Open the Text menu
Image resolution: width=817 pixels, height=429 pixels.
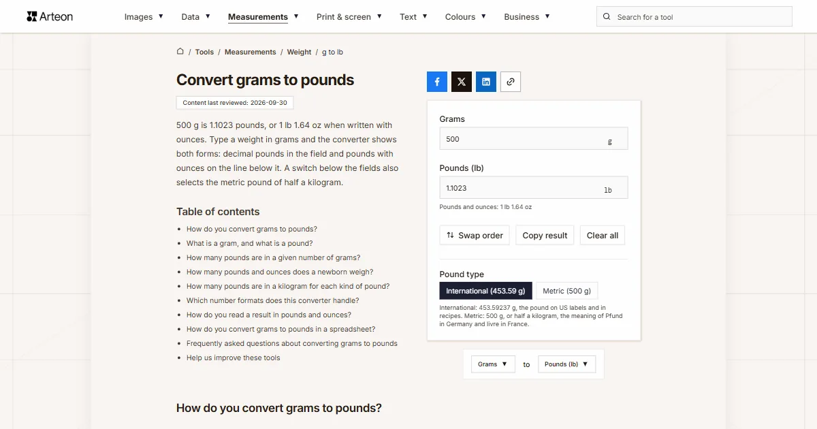click(x=414, y=17)
